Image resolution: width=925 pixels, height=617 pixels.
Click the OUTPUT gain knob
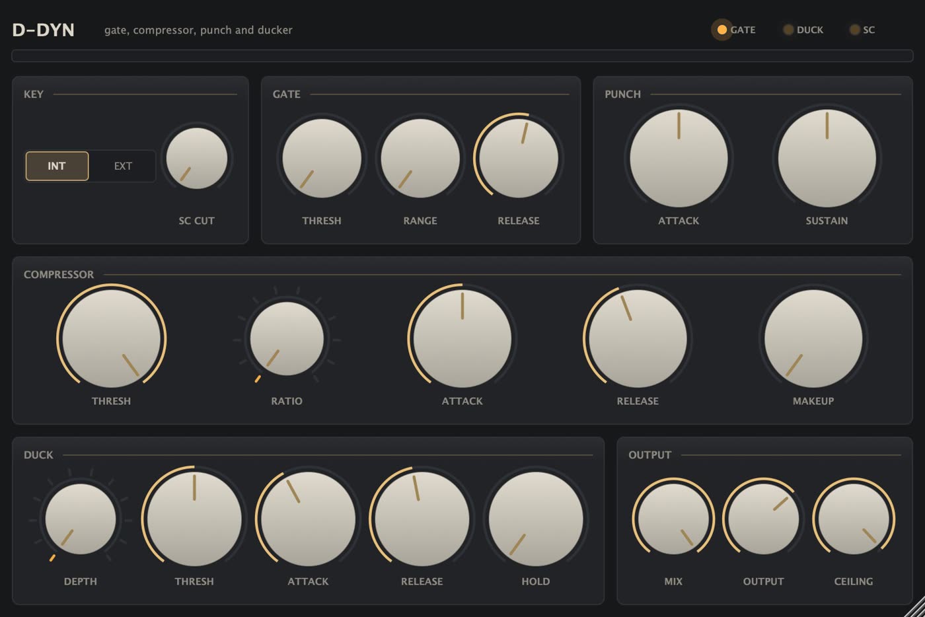pos(763,519)
